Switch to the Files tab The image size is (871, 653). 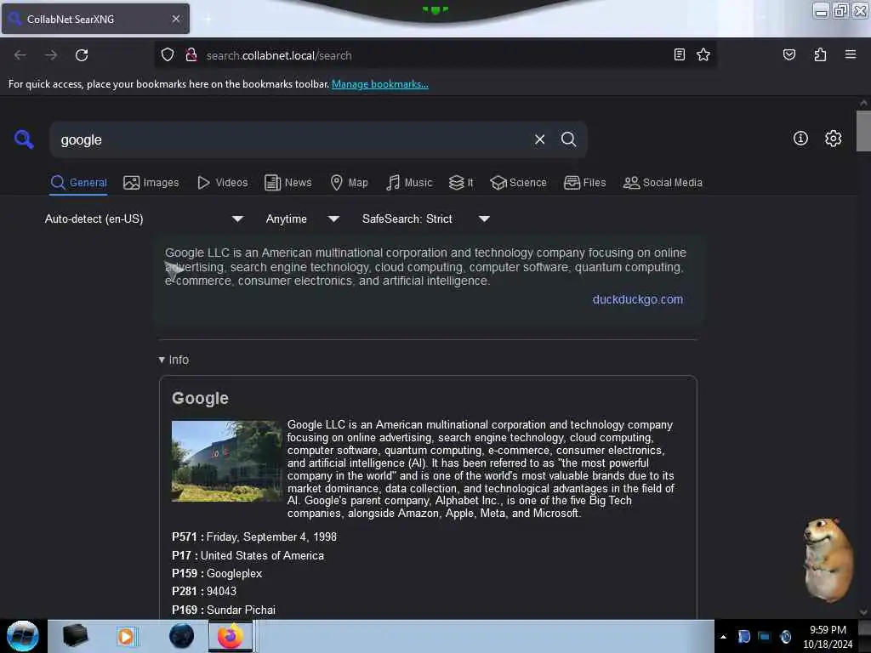coord(584,183)
